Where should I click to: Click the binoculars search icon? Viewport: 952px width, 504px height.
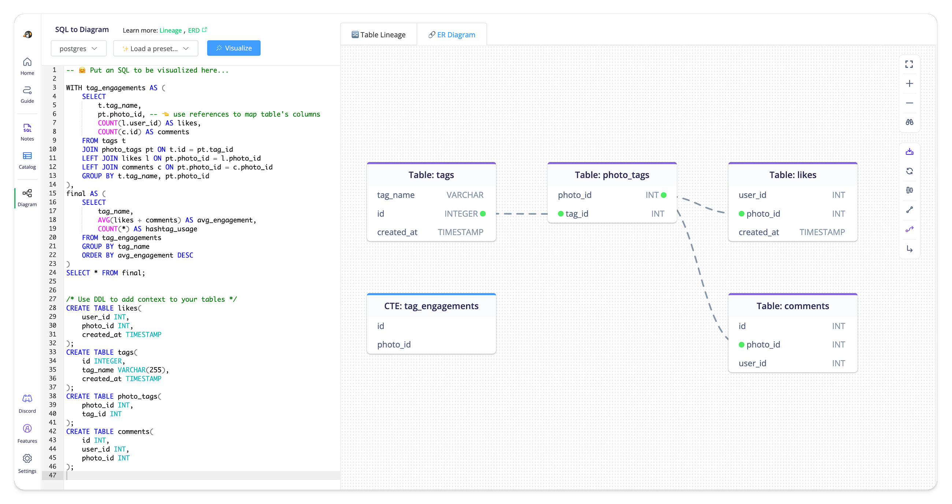coord(909,122)
